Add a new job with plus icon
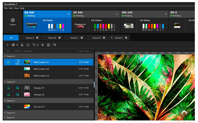Viewport: 198px width, 123px height. [7, 45]
